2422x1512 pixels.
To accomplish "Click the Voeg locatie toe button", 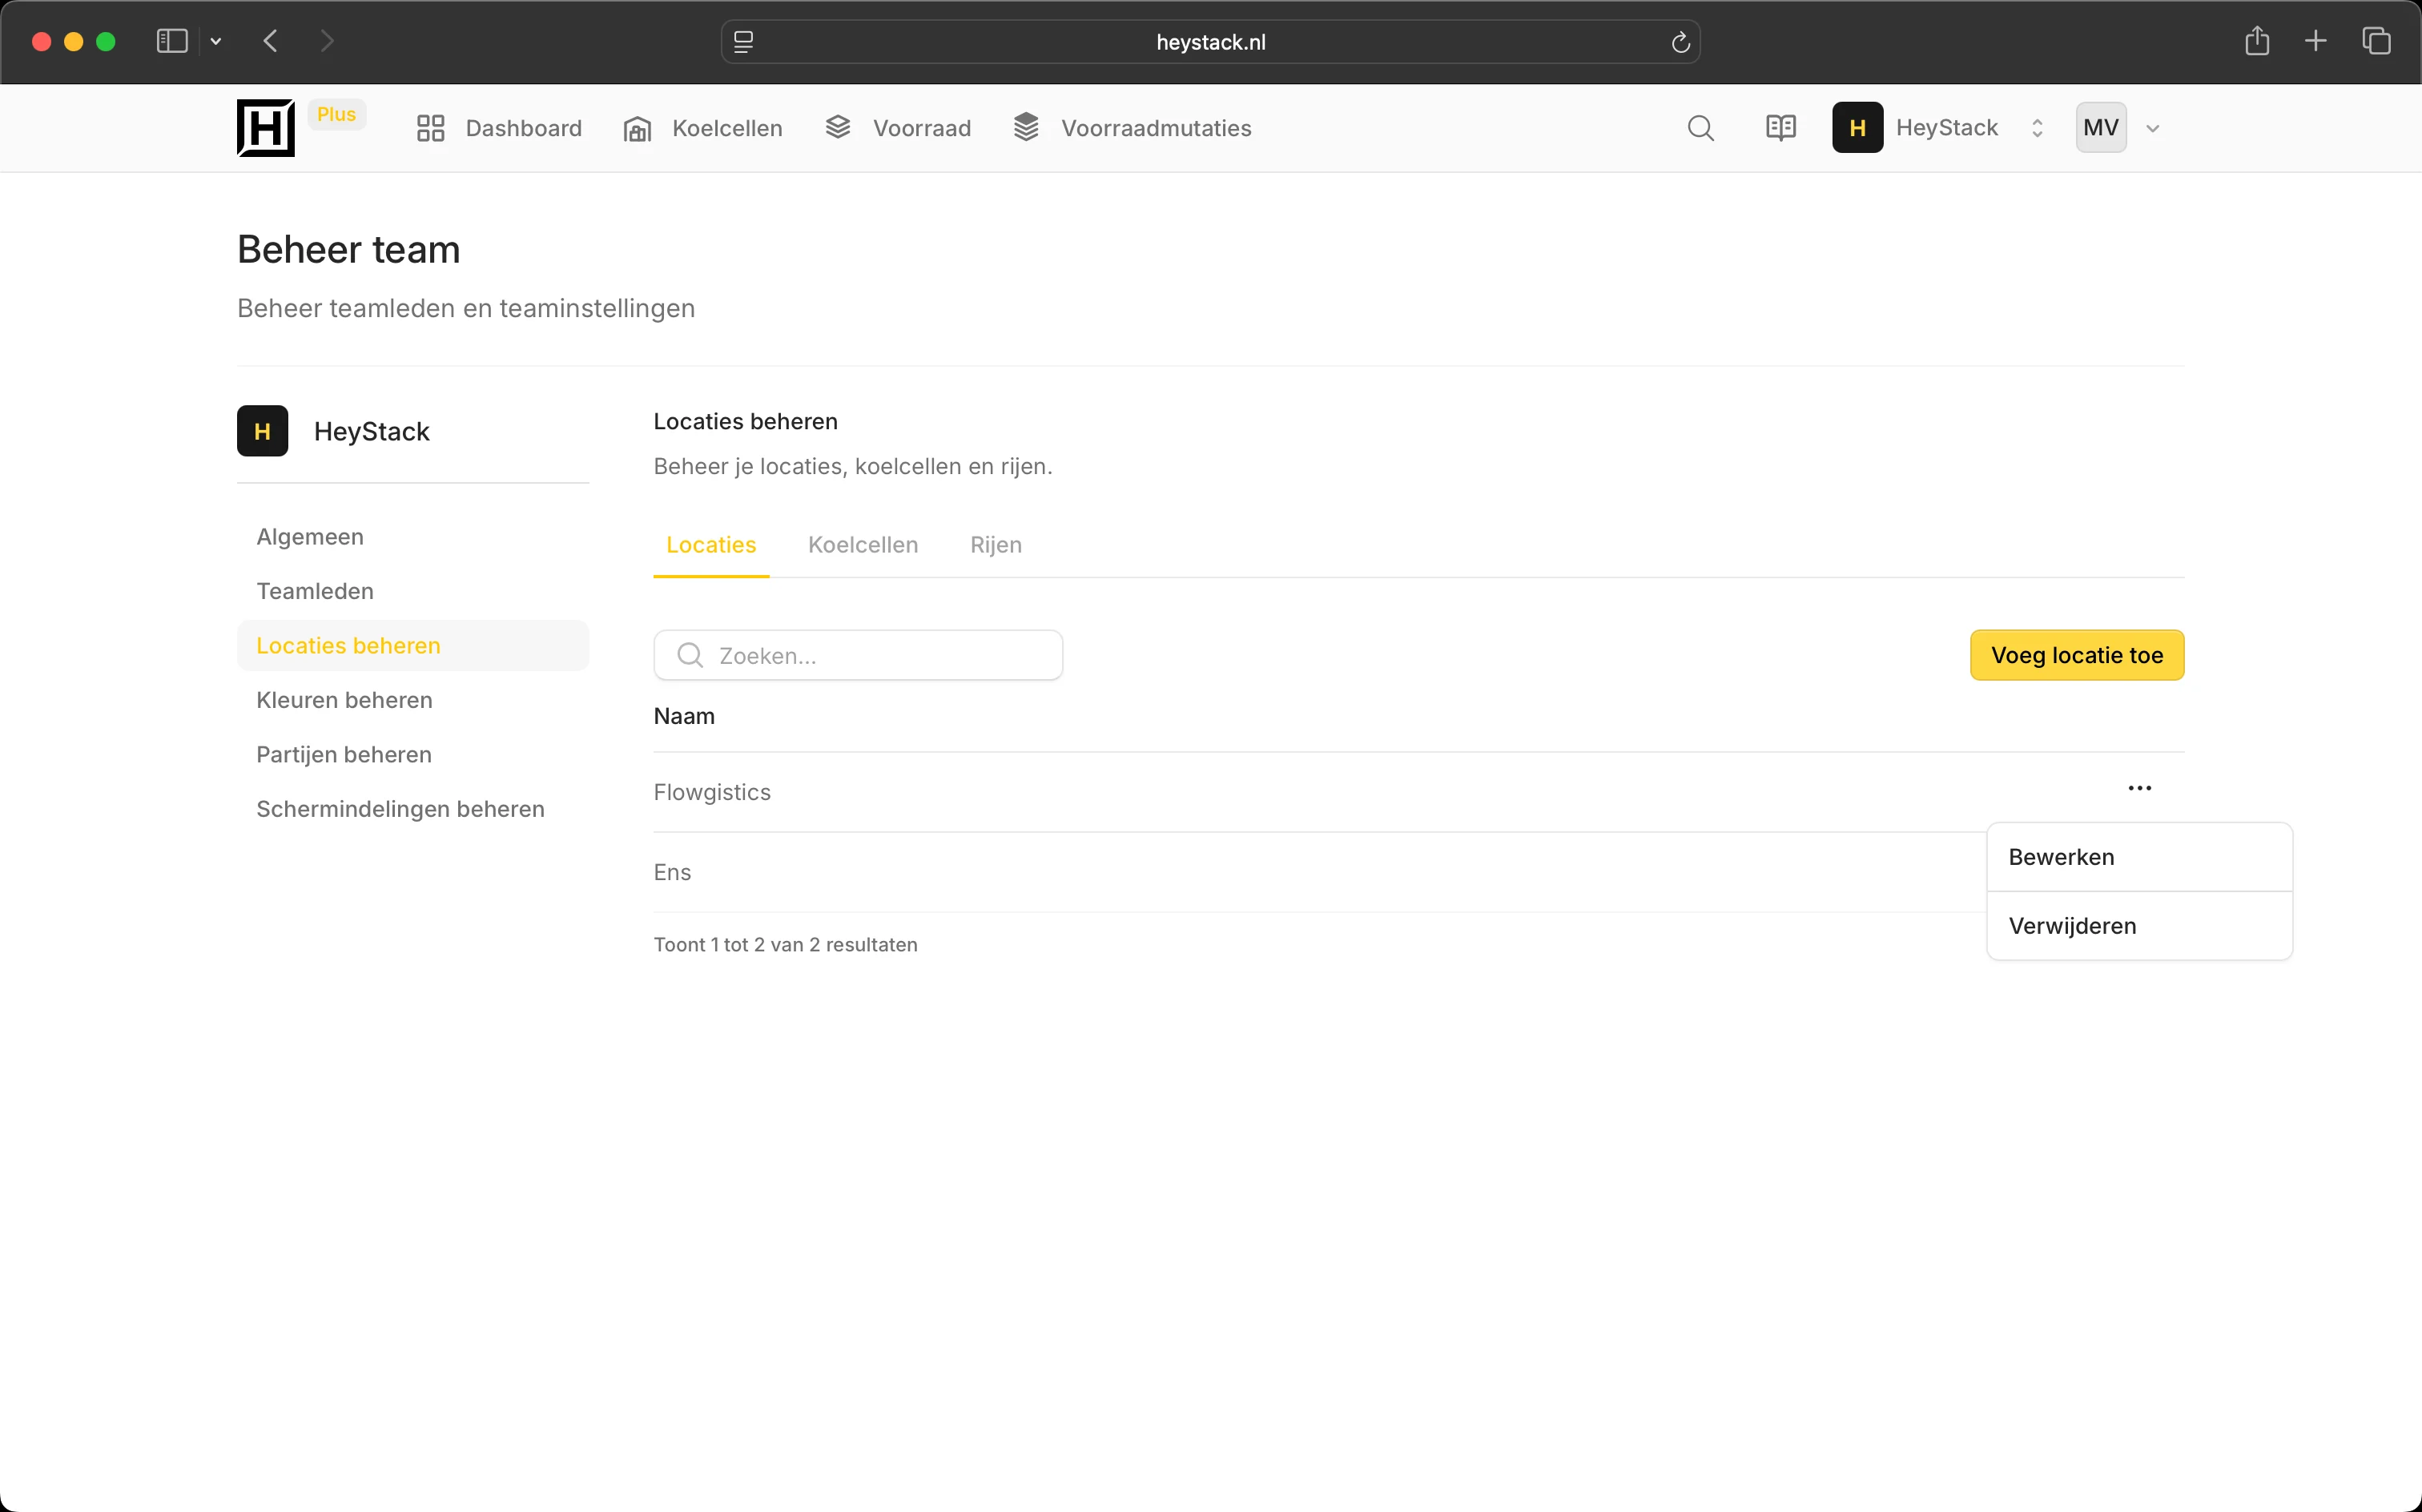I will [x=2076, y=655].
